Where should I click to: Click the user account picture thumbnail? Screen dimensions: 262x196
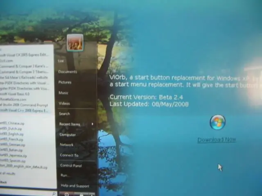pyautogui.click(x=75, y=42)
